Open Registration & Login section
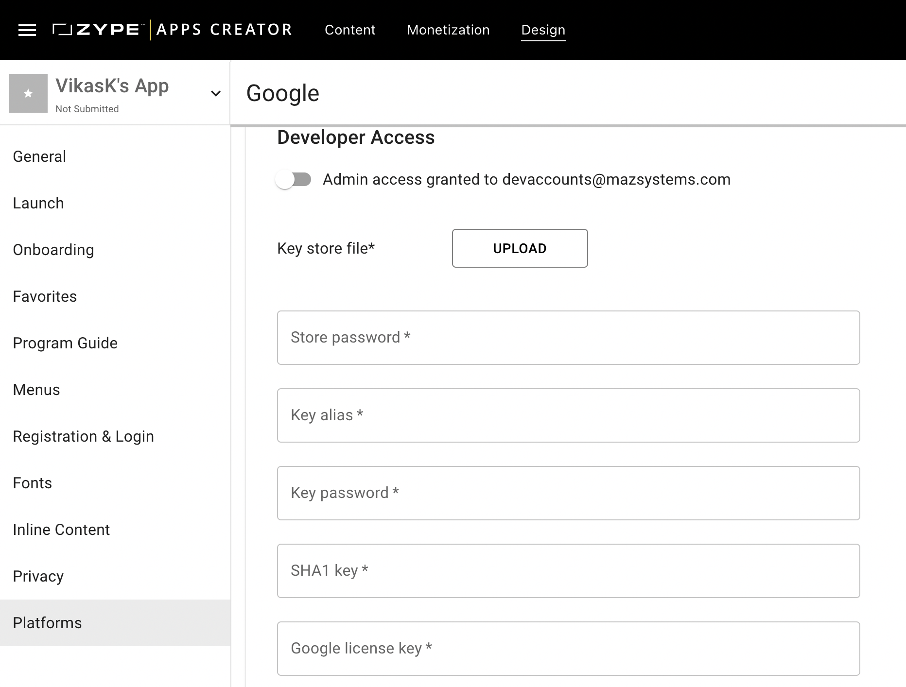The height and width of the screenshot is (687, 906). point(115,436)
